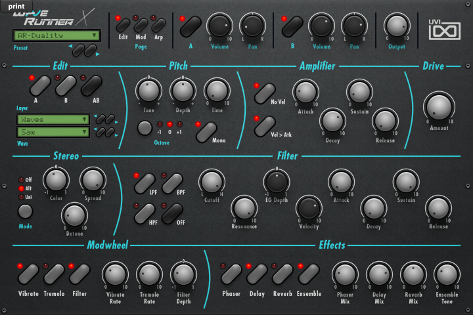Image resolution: width=473 pixels, height=315 pixels.
Task: Select previous Saw wave arrow button
Action: [101, 132]
